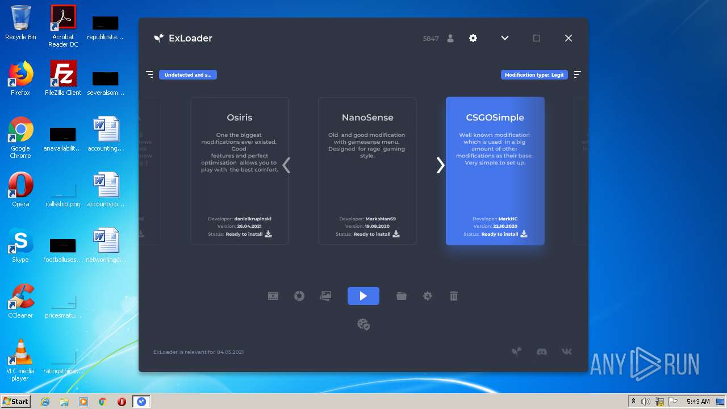Click 'ExLoader is relevant for 04.05.2021' text
The width and height of the screenshot is (727, 409).
[198, 352]
